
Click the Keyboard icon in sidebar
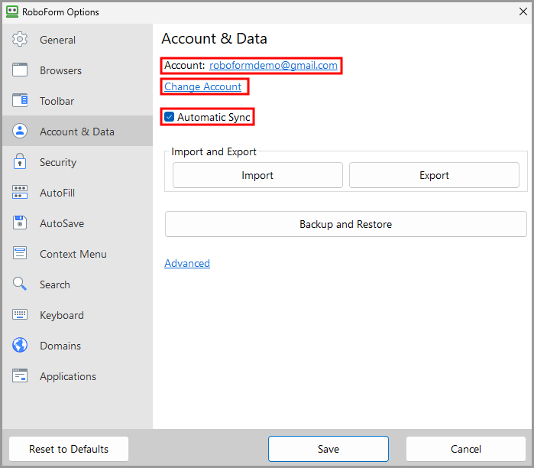[x=20, y=315]
